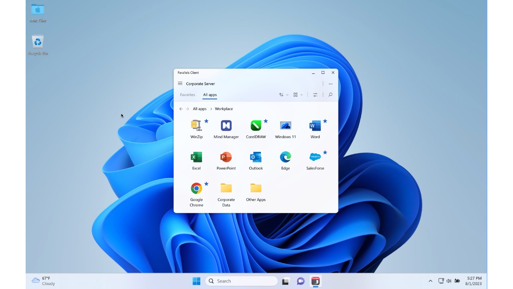Click the magnifier search icon in Parallels Client

click(330, 95)
